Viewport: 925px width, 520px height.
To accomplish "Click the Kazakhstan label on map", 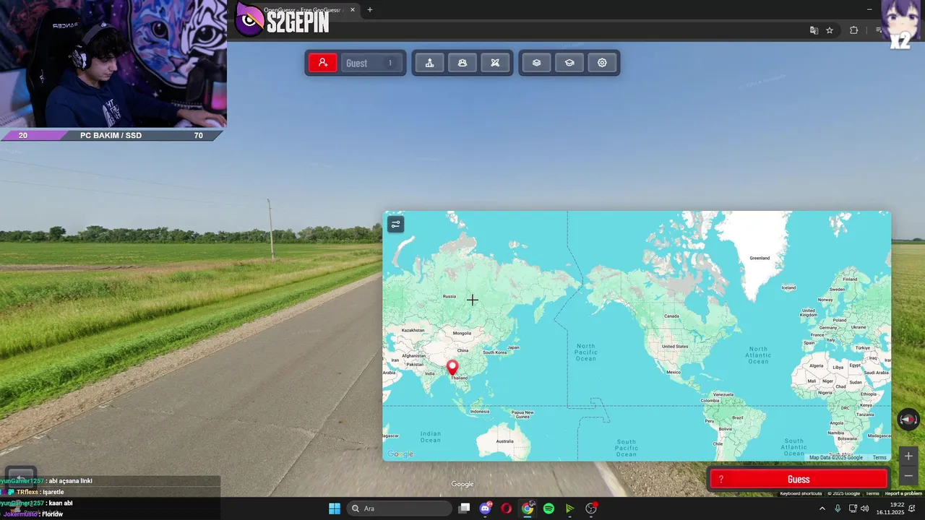I will pyautogui.click(x=413, y=330).
